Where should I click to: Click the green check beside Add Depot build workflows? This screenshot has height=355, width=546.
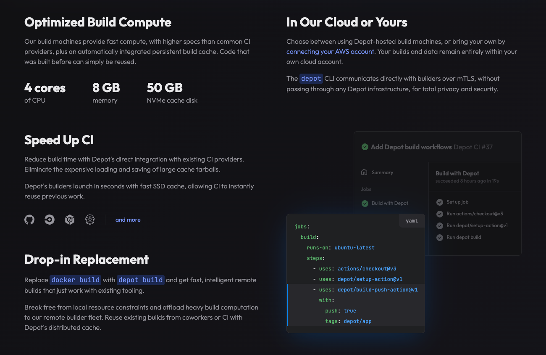(x=365, y=147)
